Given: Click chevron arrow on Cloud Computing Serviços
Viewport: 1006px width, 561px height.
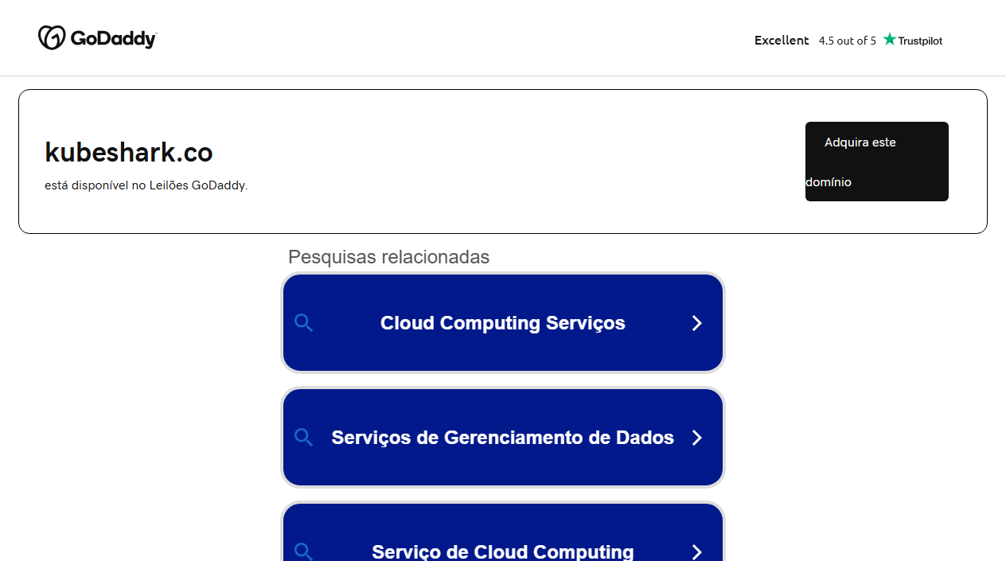Looking at the screenshot, I should click(x=696, y=323).
